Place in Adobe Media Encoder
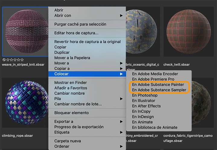 (x=159, y=74)
